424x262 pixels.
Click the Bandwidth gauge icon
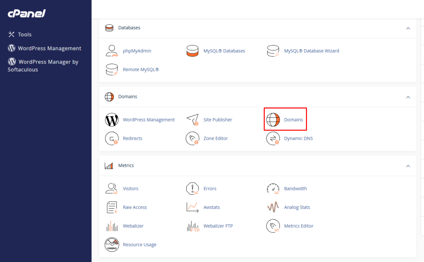(273, 188)
